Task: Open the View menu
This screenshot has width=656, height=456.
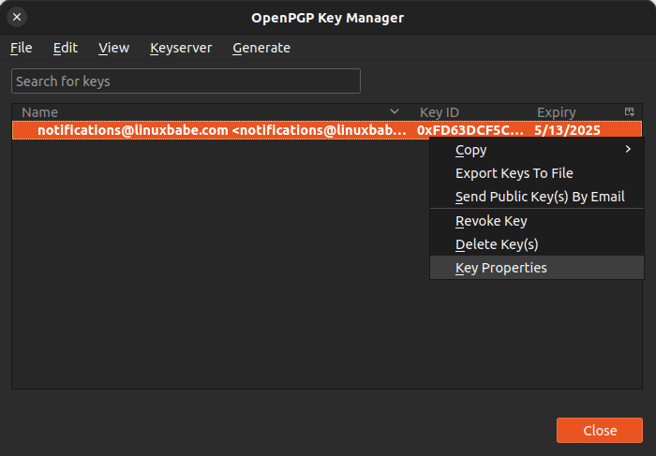Action: tap(113, 48)
